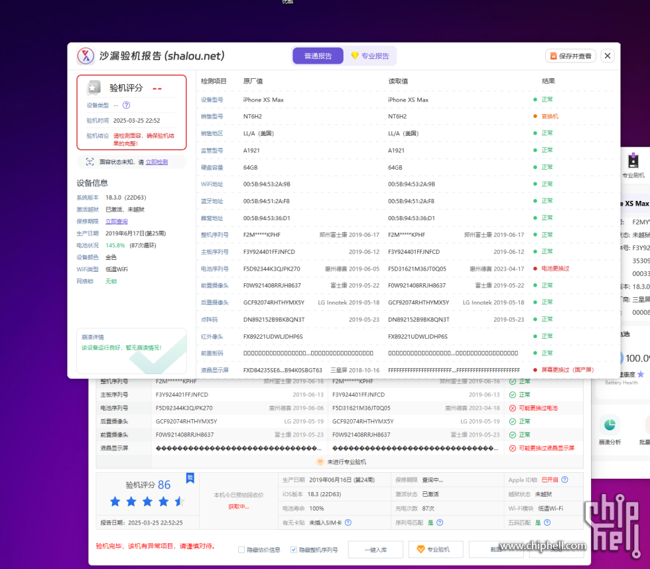Click the 检测项目 column header

pyautogui.click(x=214, y=81)
